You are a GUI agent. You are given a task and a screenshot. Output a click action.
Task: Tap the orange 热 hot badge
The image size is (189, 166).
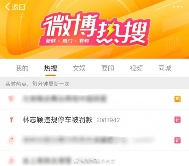pyautogui.click(x=177, y=99)
